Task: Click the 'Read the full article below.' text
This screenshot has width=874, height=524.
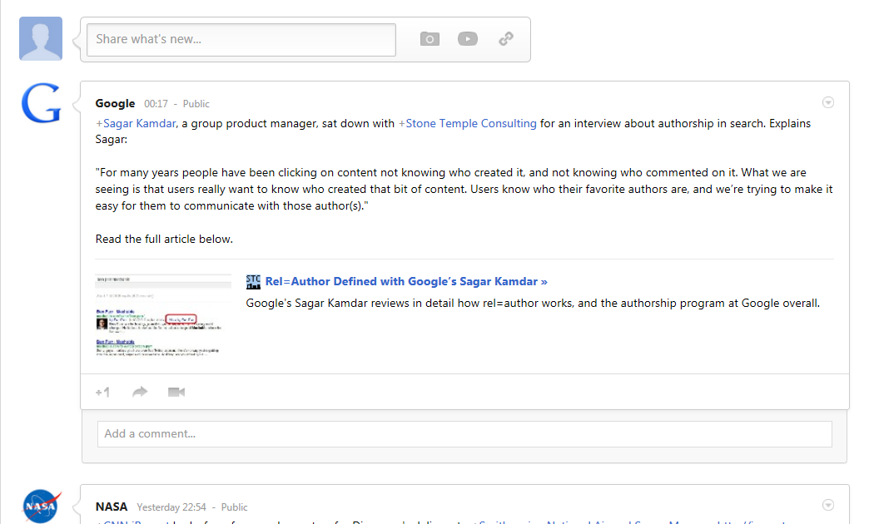Action: 164,240
